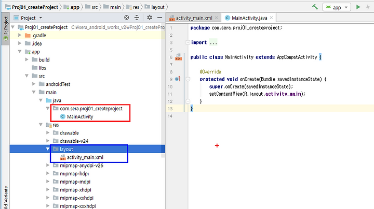Click AppCompatActivity in the class declaration

(x=297, y=57)
